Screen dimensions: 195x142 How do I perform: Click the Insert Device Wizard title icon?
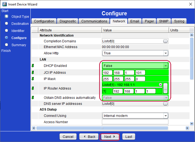point(5,4)
